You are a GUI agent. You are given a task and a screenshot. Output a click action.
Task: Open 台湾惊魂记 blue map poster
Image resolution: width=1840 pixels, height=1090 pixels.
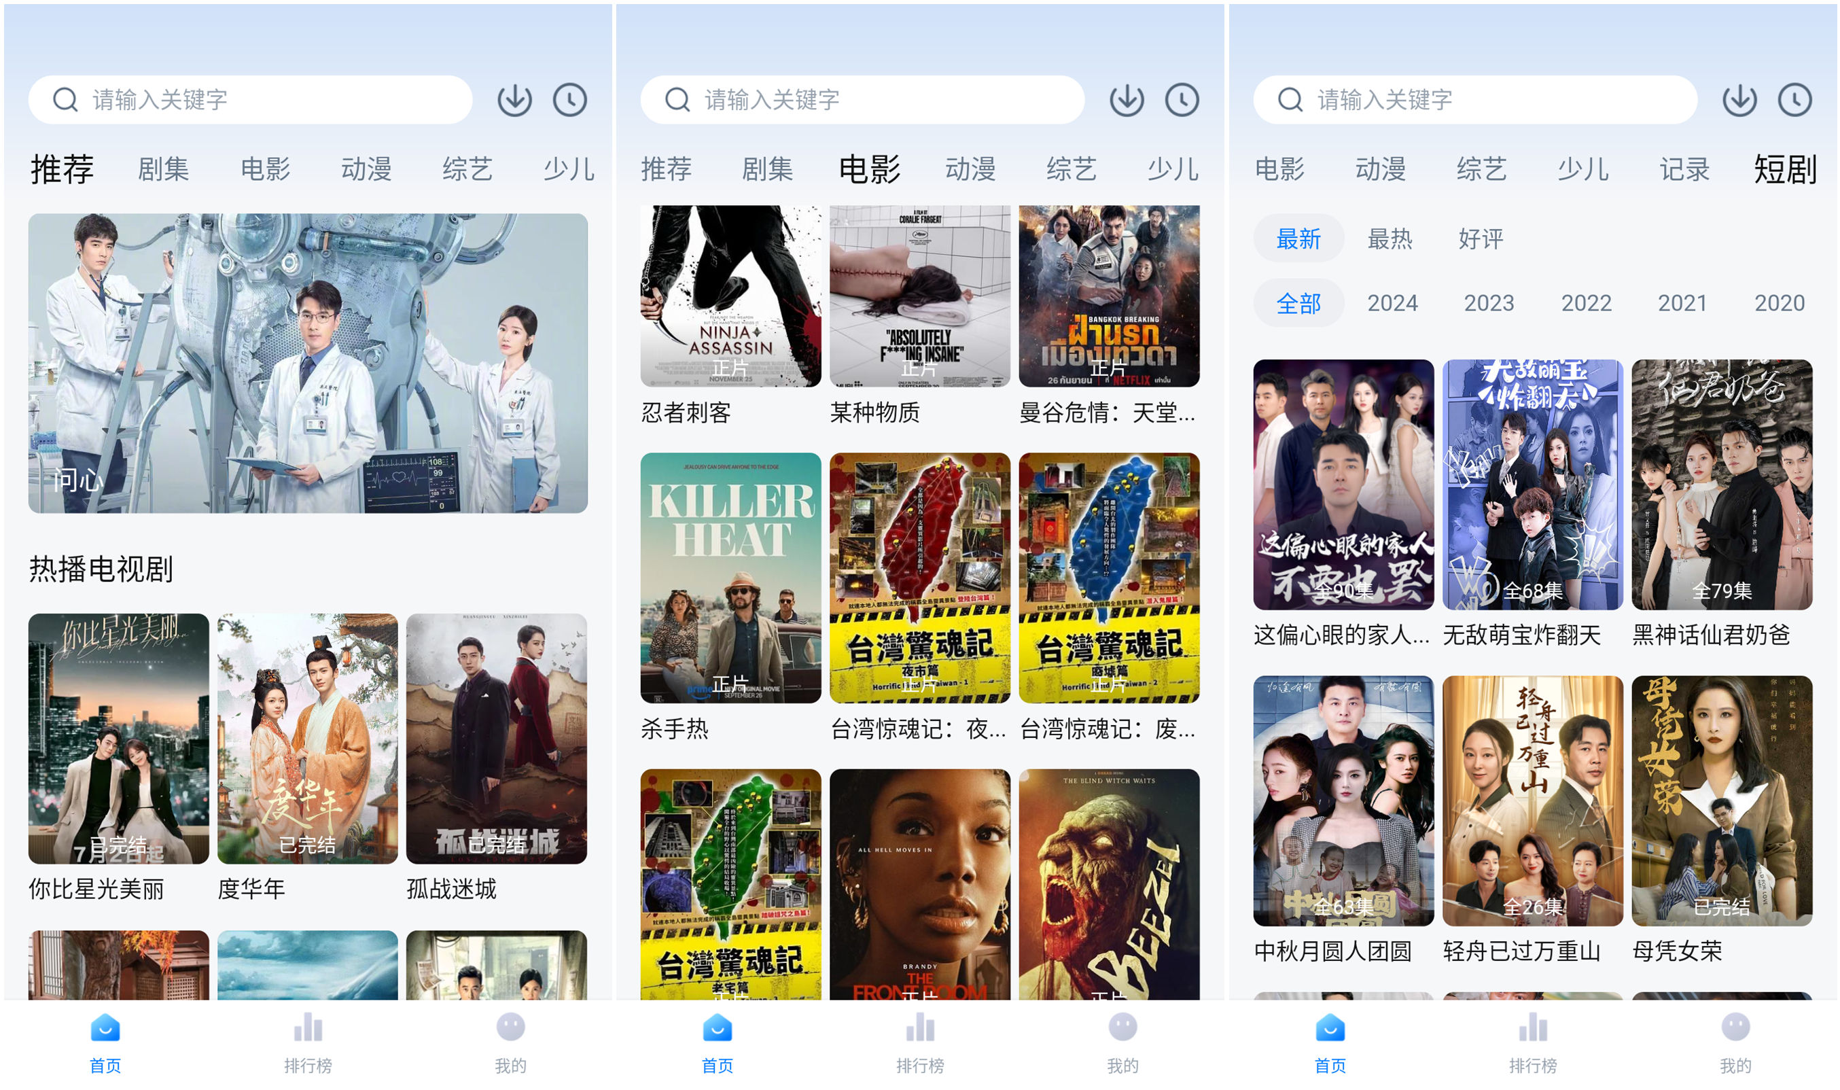(x=1110, y=578)
